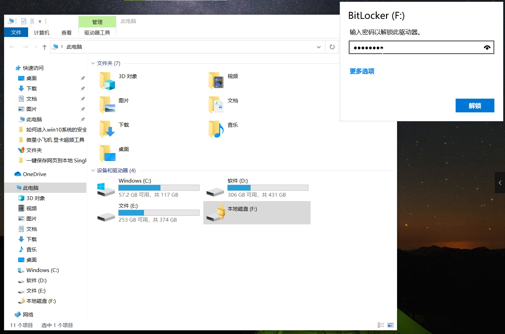The image size is (505, 334).
Task: Select Windows (C:) in navigation tree
Action: 38,270
